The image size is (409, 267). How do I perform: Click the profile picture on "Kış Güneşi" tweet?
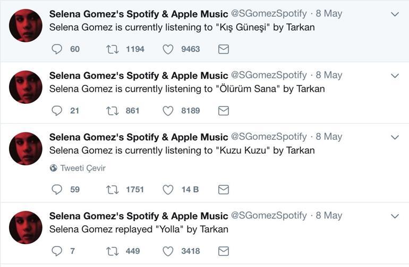[25, 25]
